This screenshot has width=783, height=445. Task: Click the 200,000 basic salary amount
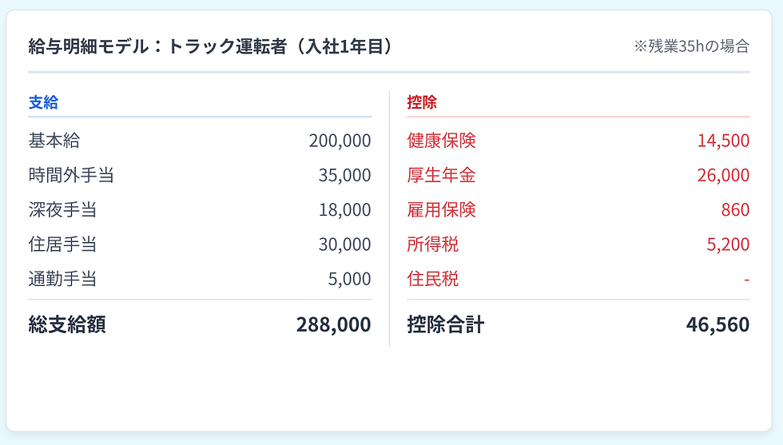coord(340,141)
